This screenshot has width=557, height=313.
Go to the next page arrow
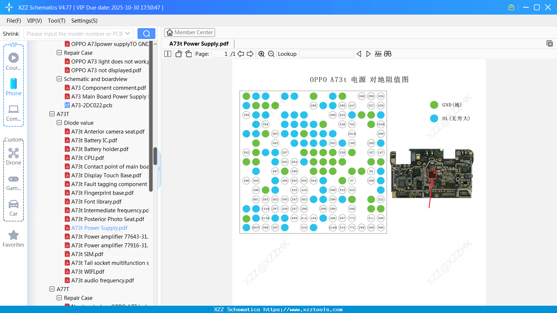pyautogui.click(x=250, y=54)
